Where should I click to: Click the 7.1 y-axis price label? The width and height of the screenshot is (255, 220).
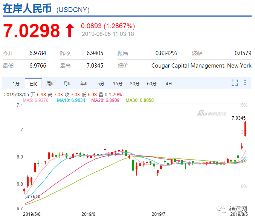pos(20,105)
